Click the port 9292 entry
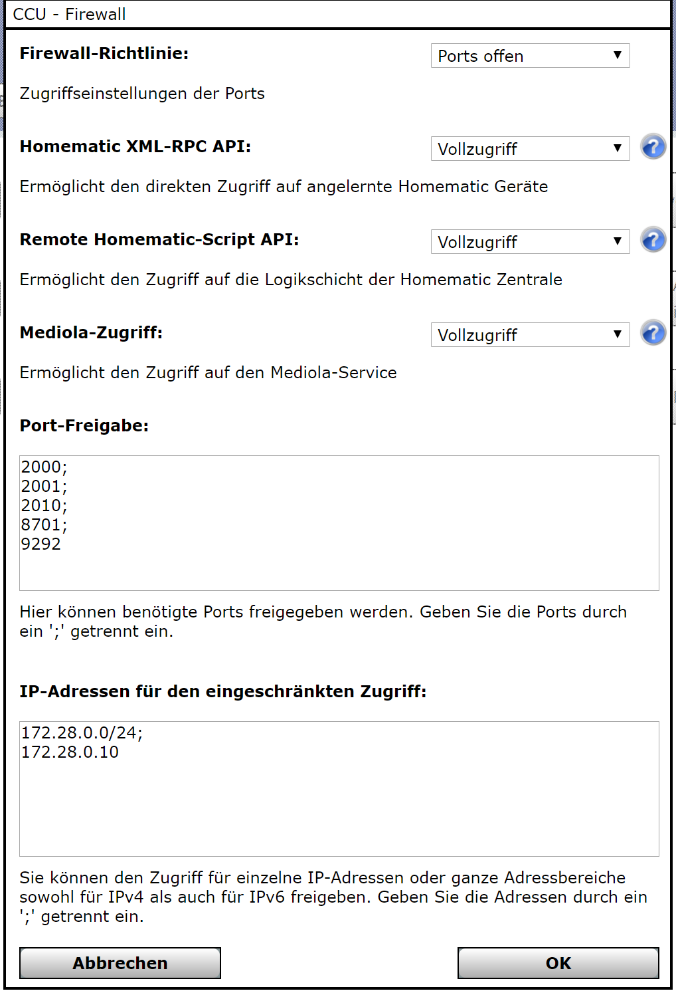 click(41, 544)
